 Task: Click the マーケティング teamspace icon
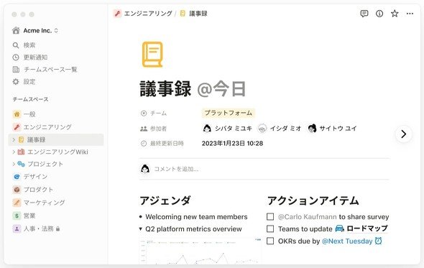tap(17, 203)
